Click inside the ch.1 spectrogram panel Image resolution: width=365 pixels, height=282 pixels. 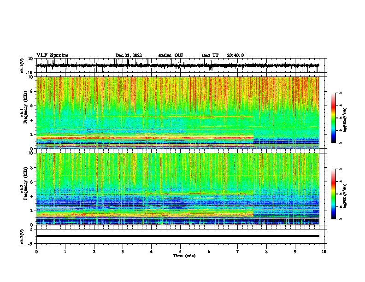click(178, 112)
